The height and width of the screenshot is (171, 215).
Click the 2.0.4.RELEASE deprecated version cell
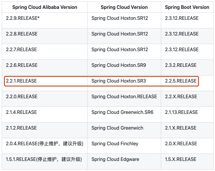pyautogui.click(x=44, y=144)
